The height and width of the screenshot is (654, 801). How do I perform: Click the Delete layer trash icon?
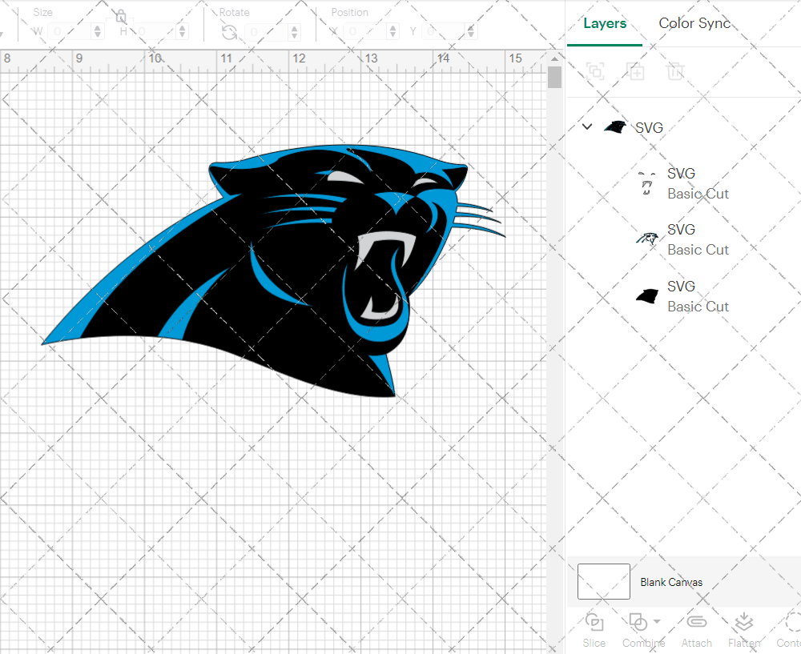675,71
